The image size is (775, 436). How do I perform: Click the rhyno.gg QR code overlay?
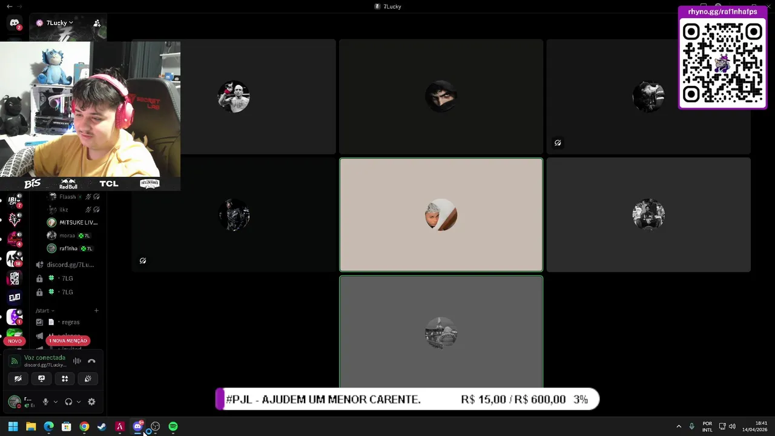click(722, 58)
